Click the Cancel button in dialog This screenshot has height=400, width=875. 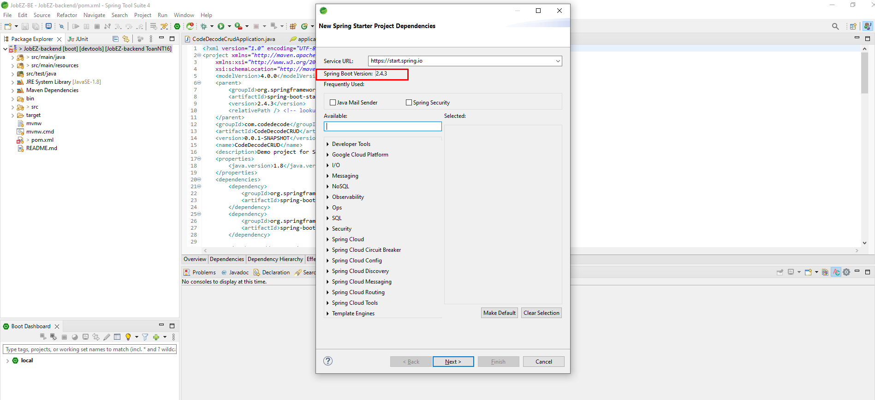point(543,362)
